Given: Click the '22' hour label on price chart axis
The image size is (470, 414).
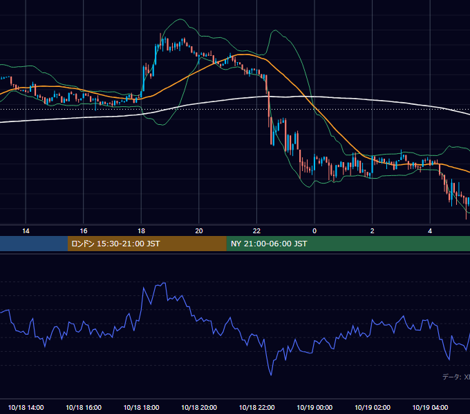Looking at the screenshot, I should (256, 231).
